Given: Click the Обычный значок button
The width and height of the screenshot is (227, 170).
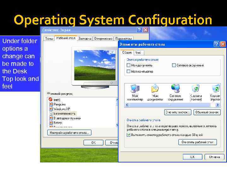Looking at the screenshot, I should pyautogui.click(x=207, y=112).
